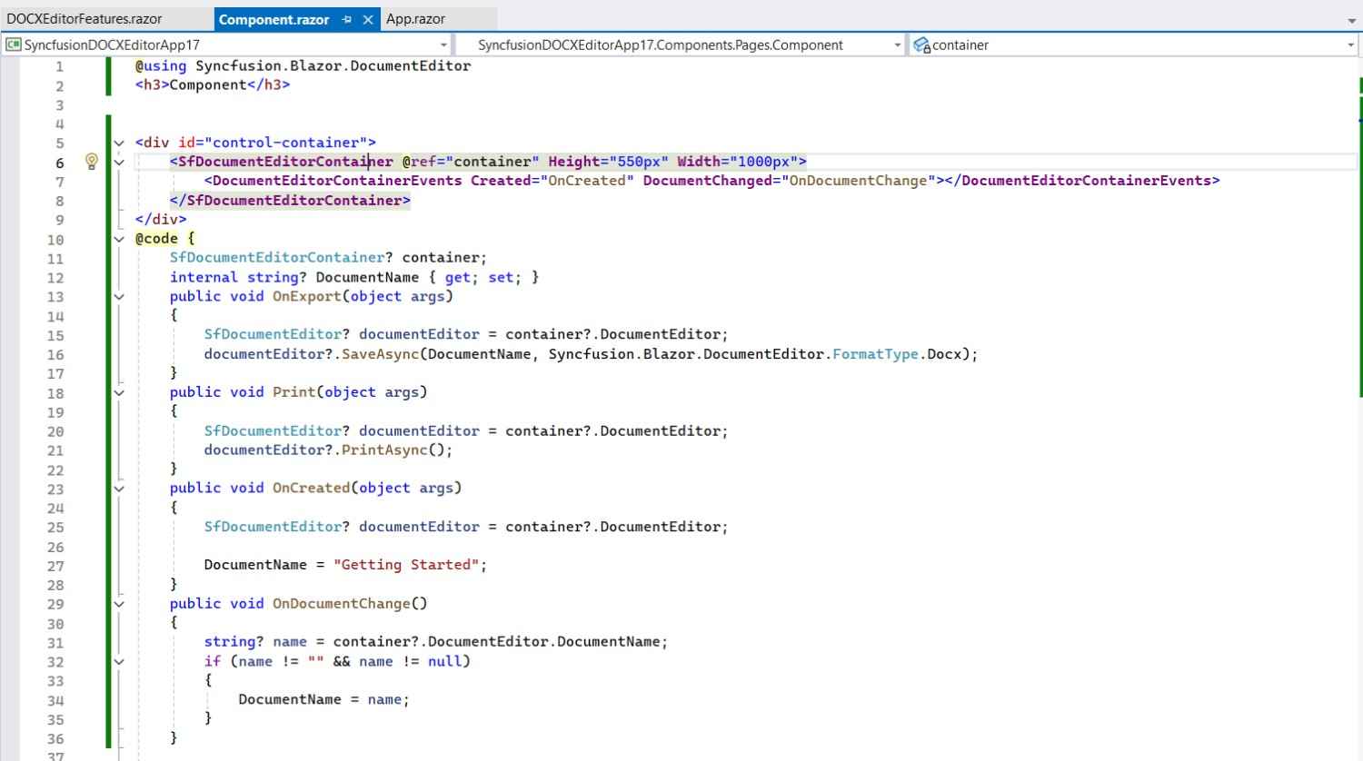
Task: Collapse the Print method
Action: [119, 391]
